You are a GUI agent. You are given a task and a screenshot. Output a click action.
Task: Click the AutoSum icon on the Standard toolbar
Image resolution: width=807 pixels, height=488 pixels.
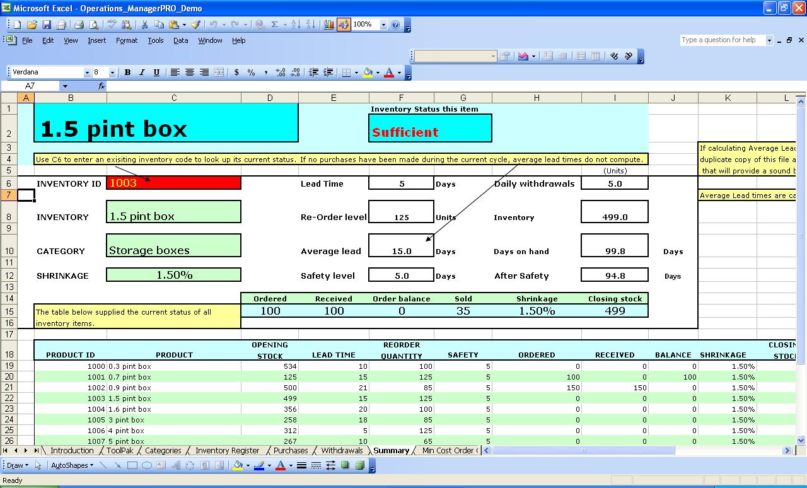click(x=275, y=25)
